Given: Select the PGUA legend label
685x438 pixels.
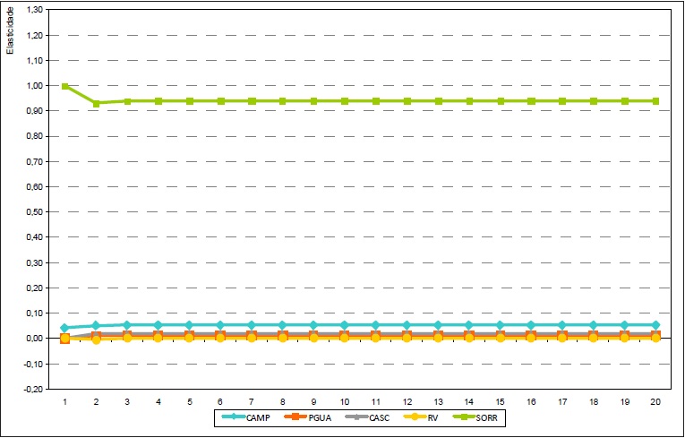Looking at the screenshot, I should [x=321, y=417].
